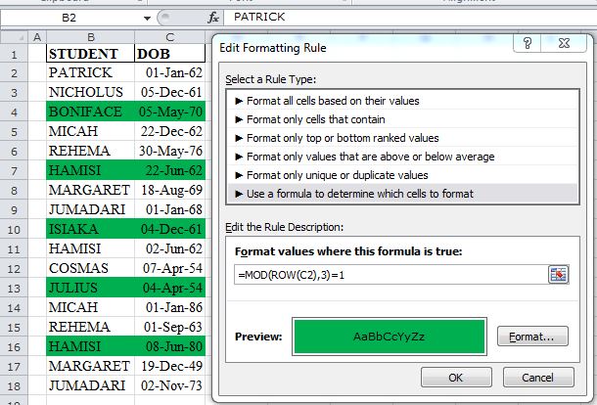Select 'Format only cells that contain'
Image resolution: width=597 pixels, height=405 pixels.
403,119
